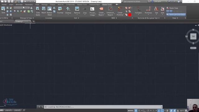
Task: Click North on the ViewCube compass
Action: (x=193, y=30)
